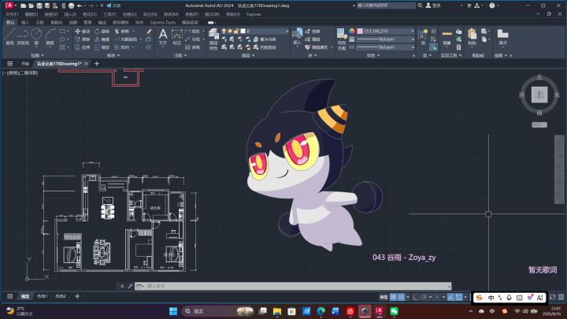Click the Sign in (登录) button
The width and height of the screenshot is (567, 319).
[433, 6]
